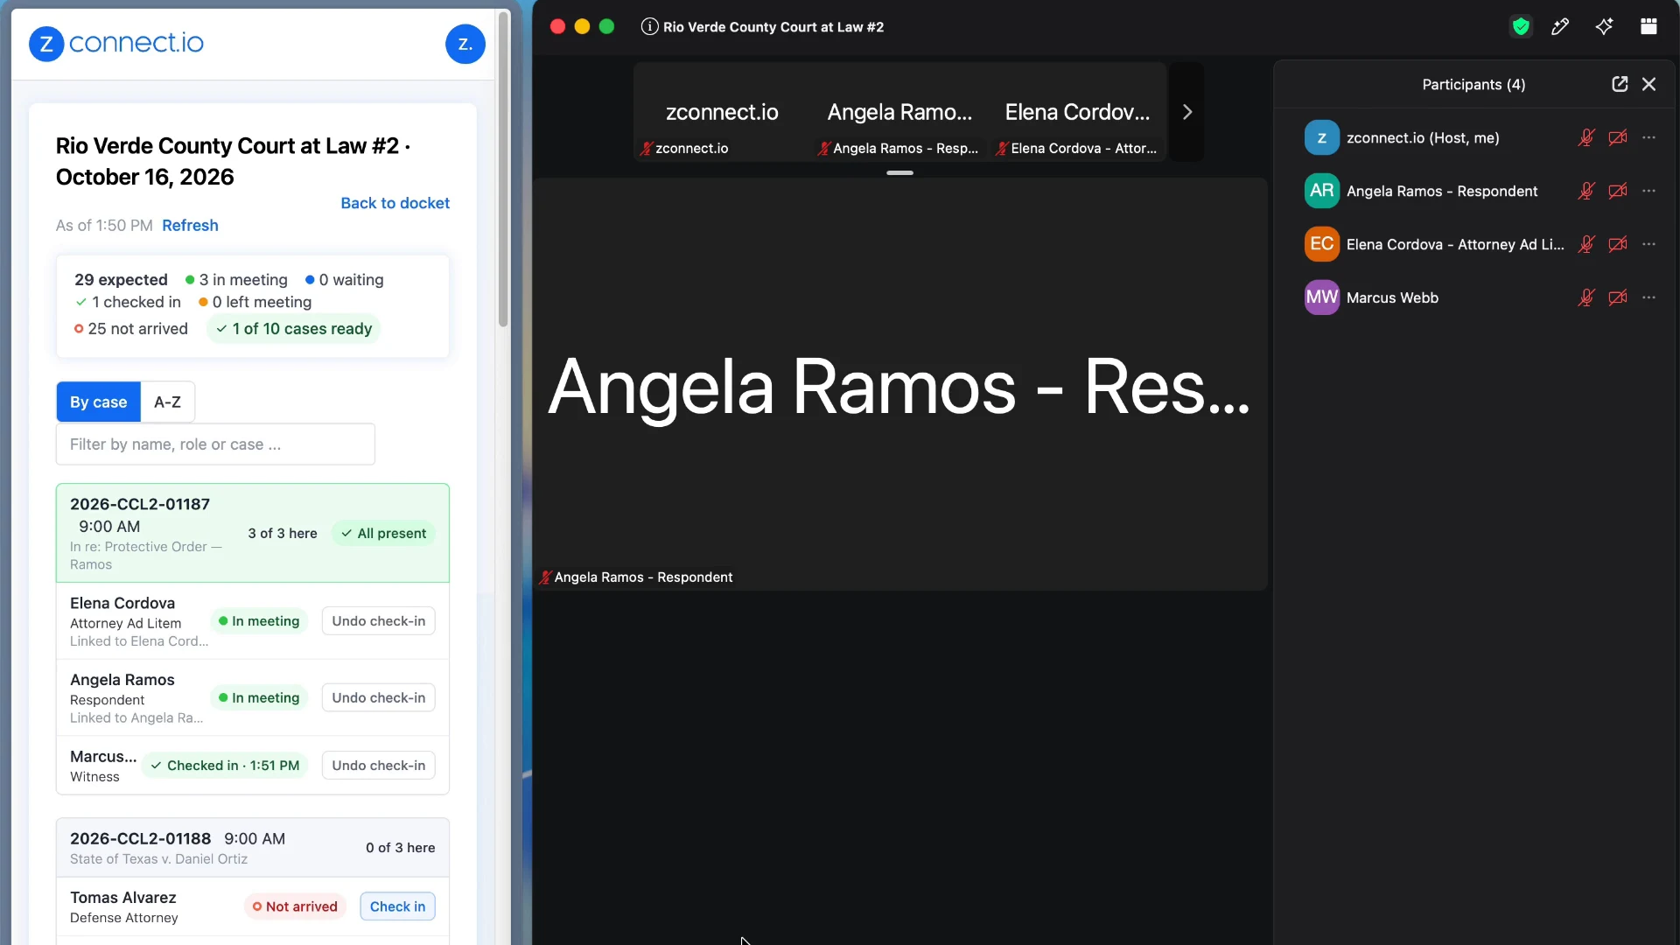Screen dimensions: 1680x945
Task: Click the MW avatar for Marcus Webb
Action: tap(1321, 297)
